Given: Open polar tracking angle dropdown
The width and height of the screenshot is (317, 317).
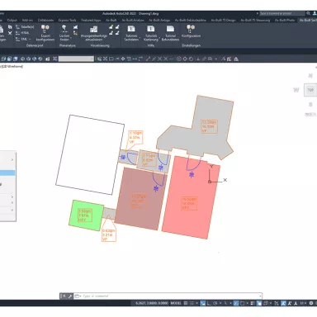Looking at the screenshot, I should tap(220, 303).
